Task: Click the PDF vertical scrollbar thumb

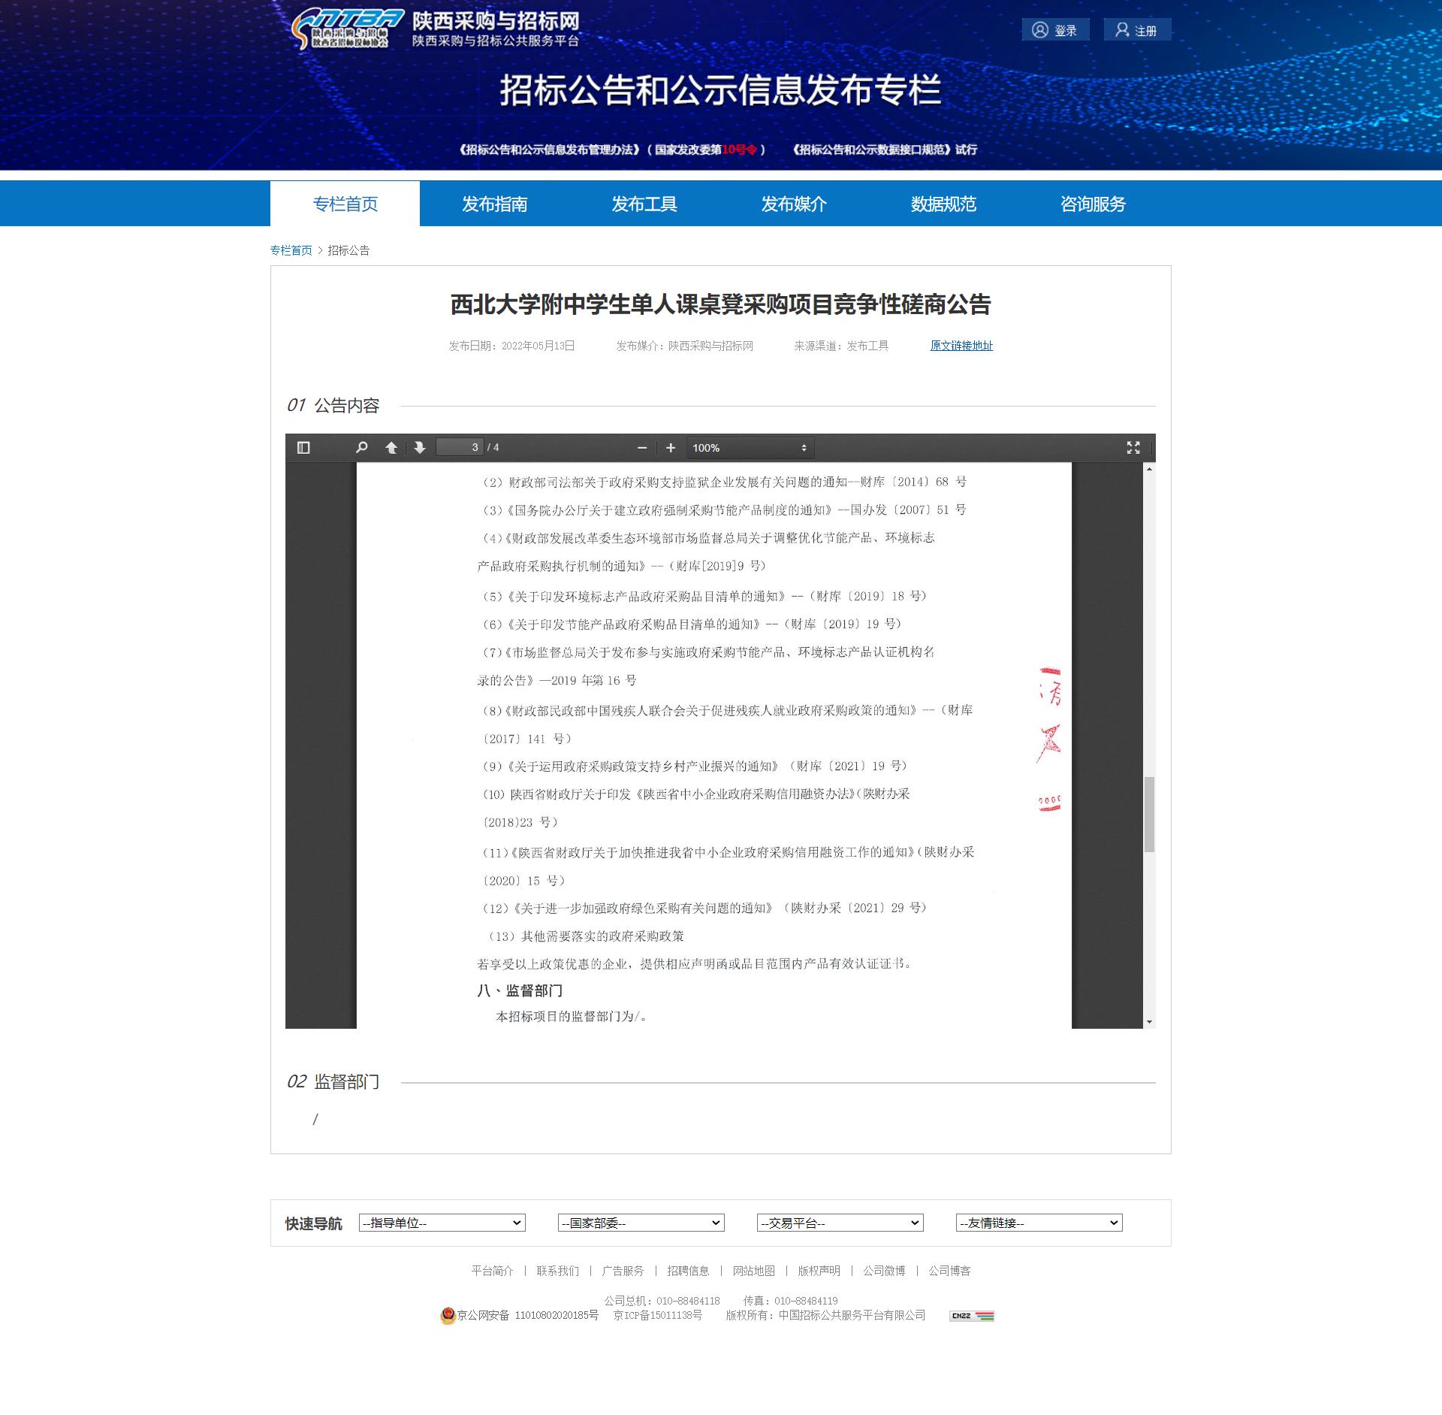Action: [x=1149, y=815]
